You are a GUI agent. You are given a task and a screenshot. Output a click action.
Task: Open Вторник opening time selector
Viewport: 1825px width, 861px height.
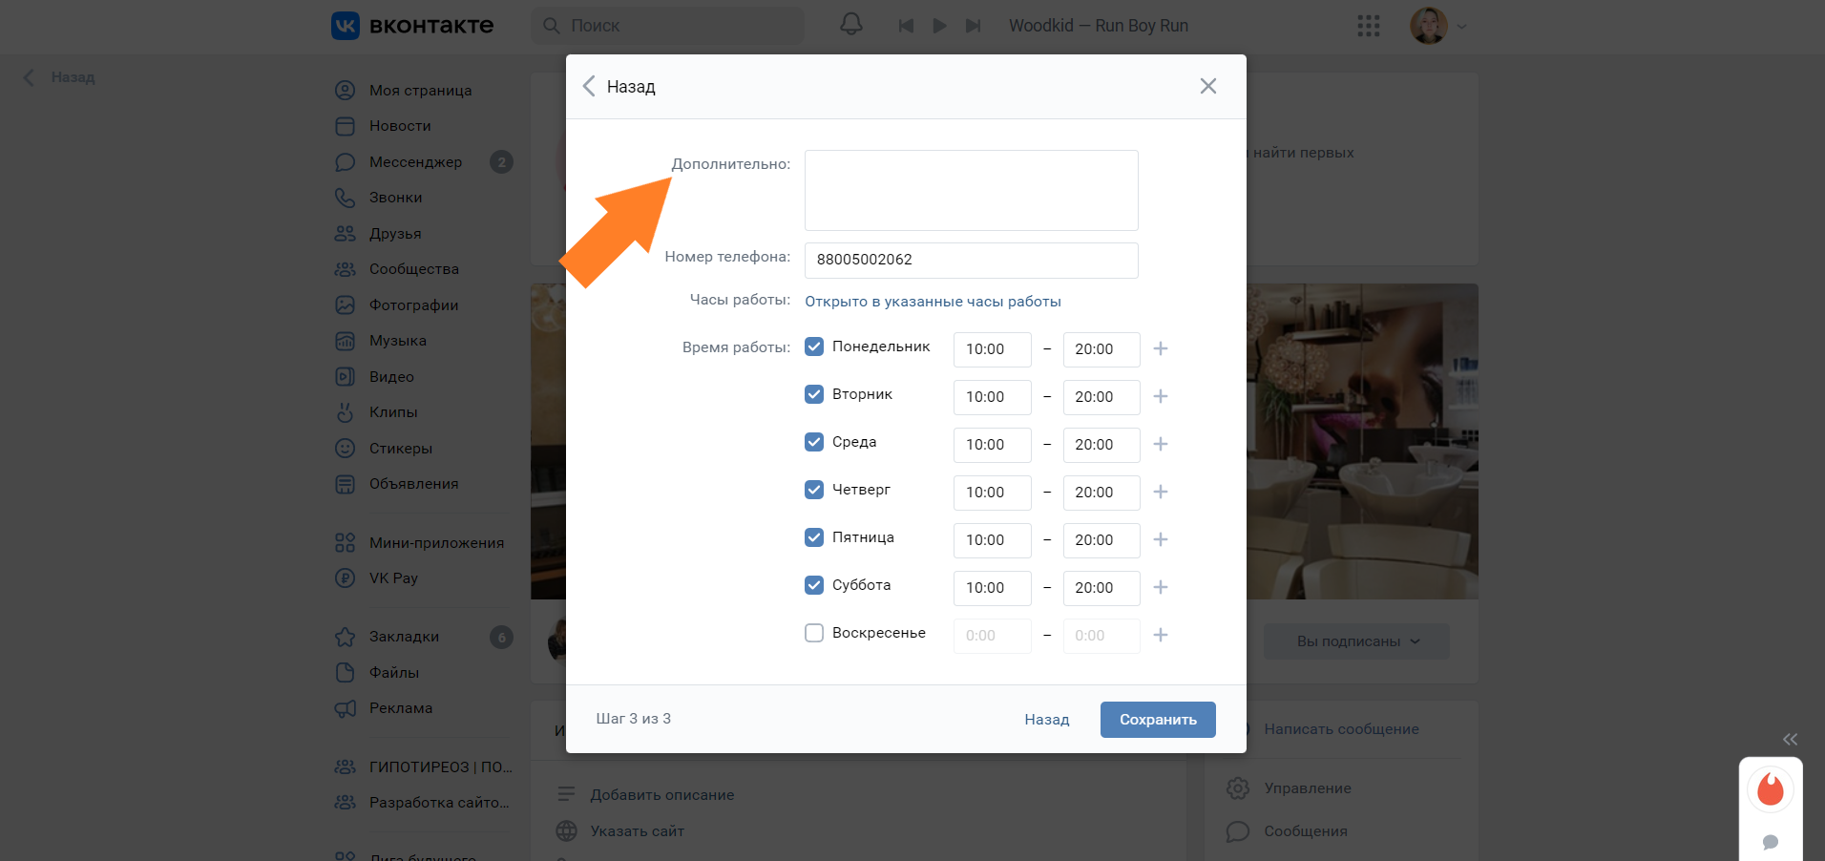pyautogui.click(x=992, y=397)
